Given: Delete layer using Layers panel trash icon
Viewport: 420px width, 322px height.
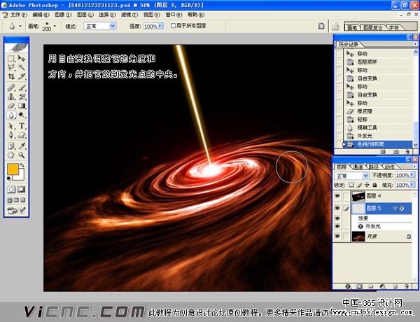Looking at the screenshot, I should click(407, 286).
